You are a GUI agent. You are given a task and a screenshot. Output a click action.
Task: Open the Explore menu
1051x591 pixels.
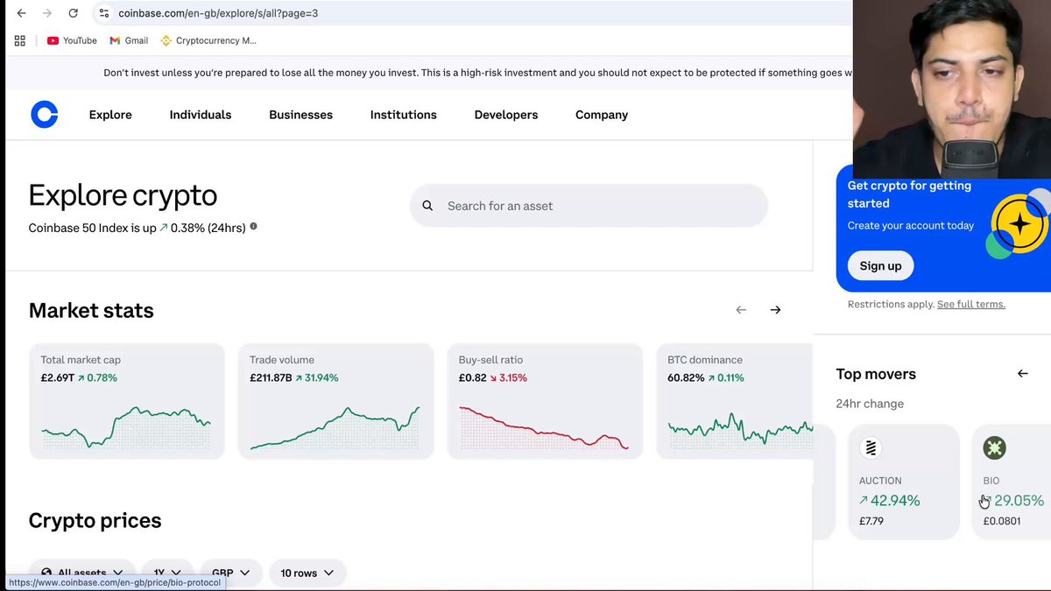click(x=110, y=115)
